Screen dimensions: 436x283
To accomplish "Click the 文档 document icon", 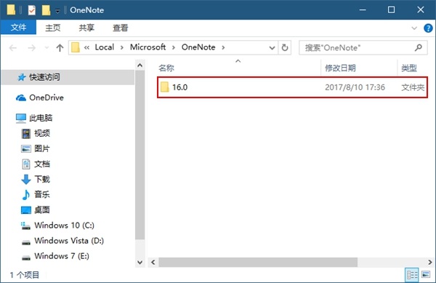I will [x=26, y=164].
